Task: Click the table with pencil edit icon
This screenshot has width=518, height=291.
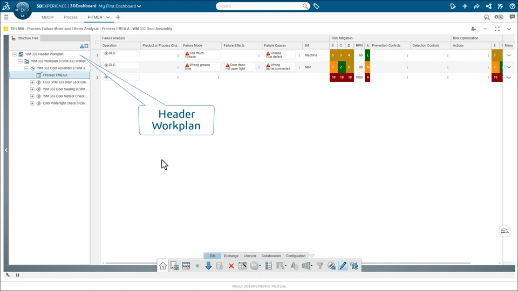Action: 242,266
